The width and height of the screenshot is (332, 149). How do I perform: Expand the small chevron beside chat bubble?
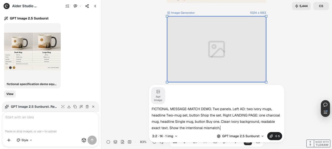coord(80,6)
